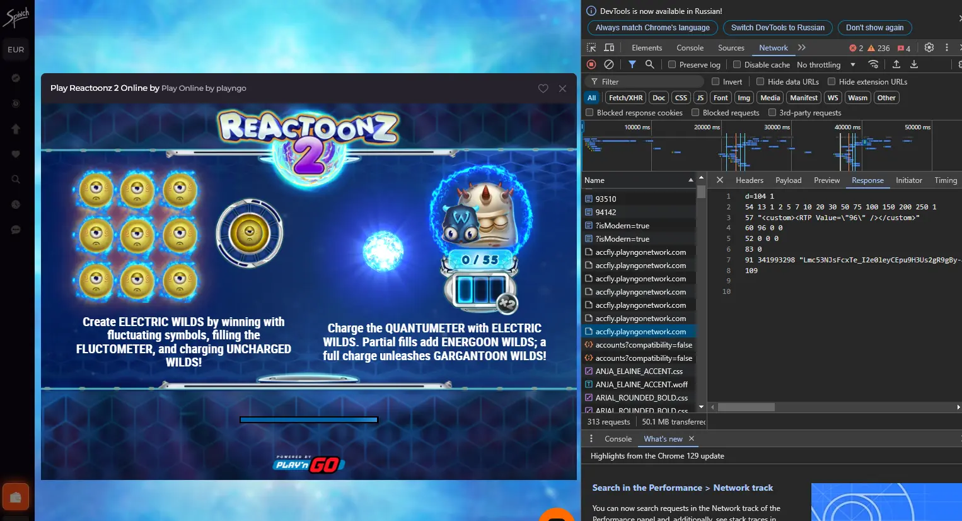Switch to the Sources tab

(x=731, y=48)
